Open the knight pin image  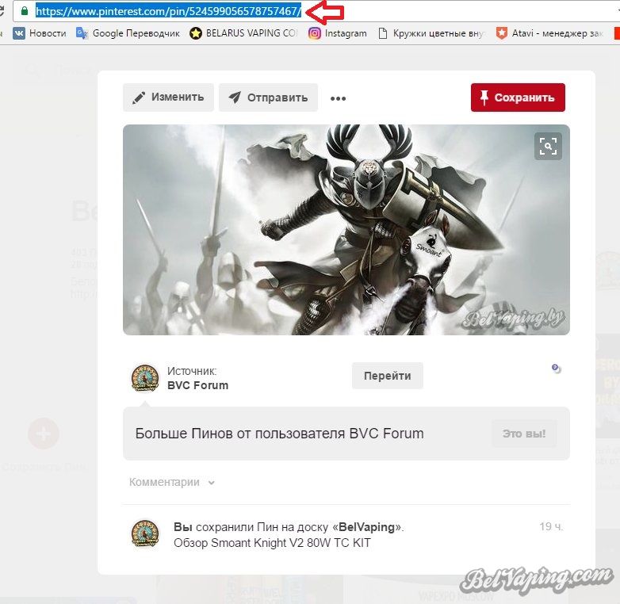point(346,230)
